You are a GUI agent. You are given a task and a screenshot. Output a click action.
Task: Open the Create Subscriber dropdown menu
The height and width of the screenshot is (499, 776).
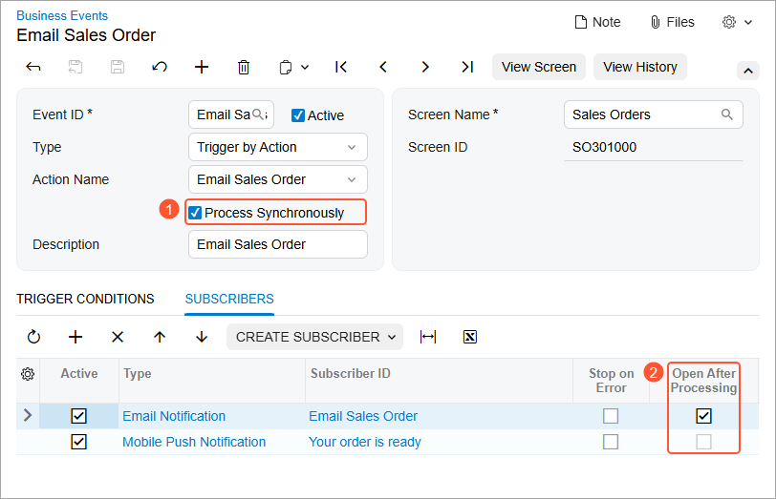[x=314, y=337]
